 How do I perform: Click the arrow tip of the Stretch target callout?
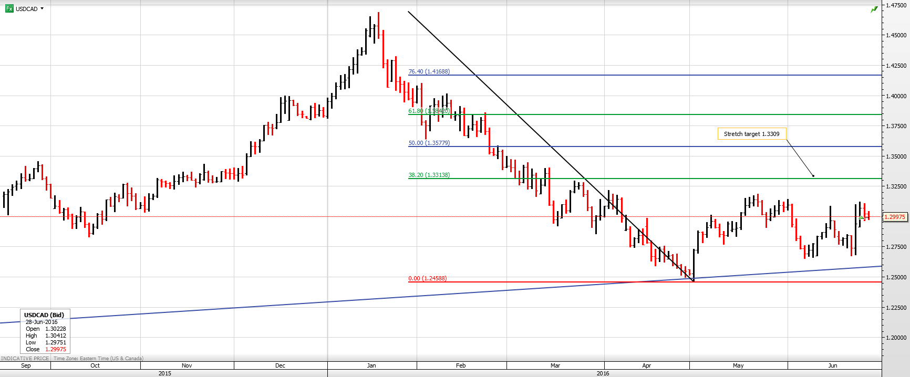pyautogui.click(x=813, y=176)
